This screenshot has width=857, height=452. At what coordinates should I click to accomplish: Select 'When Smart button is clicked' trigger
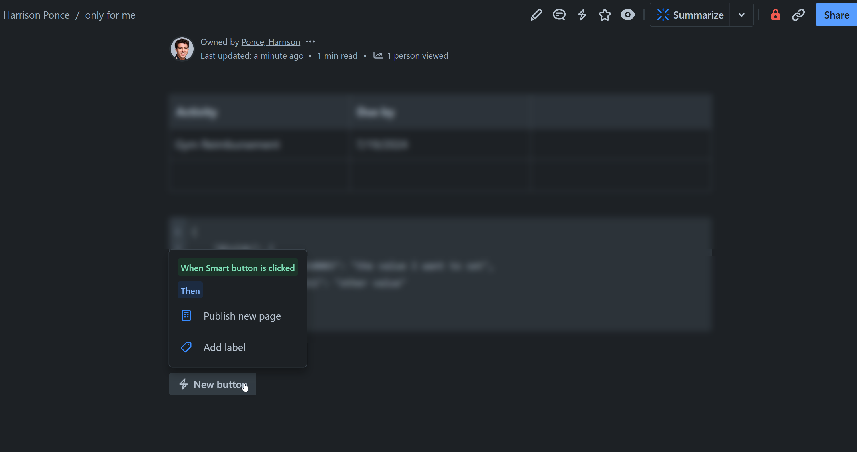coord(238,268)
